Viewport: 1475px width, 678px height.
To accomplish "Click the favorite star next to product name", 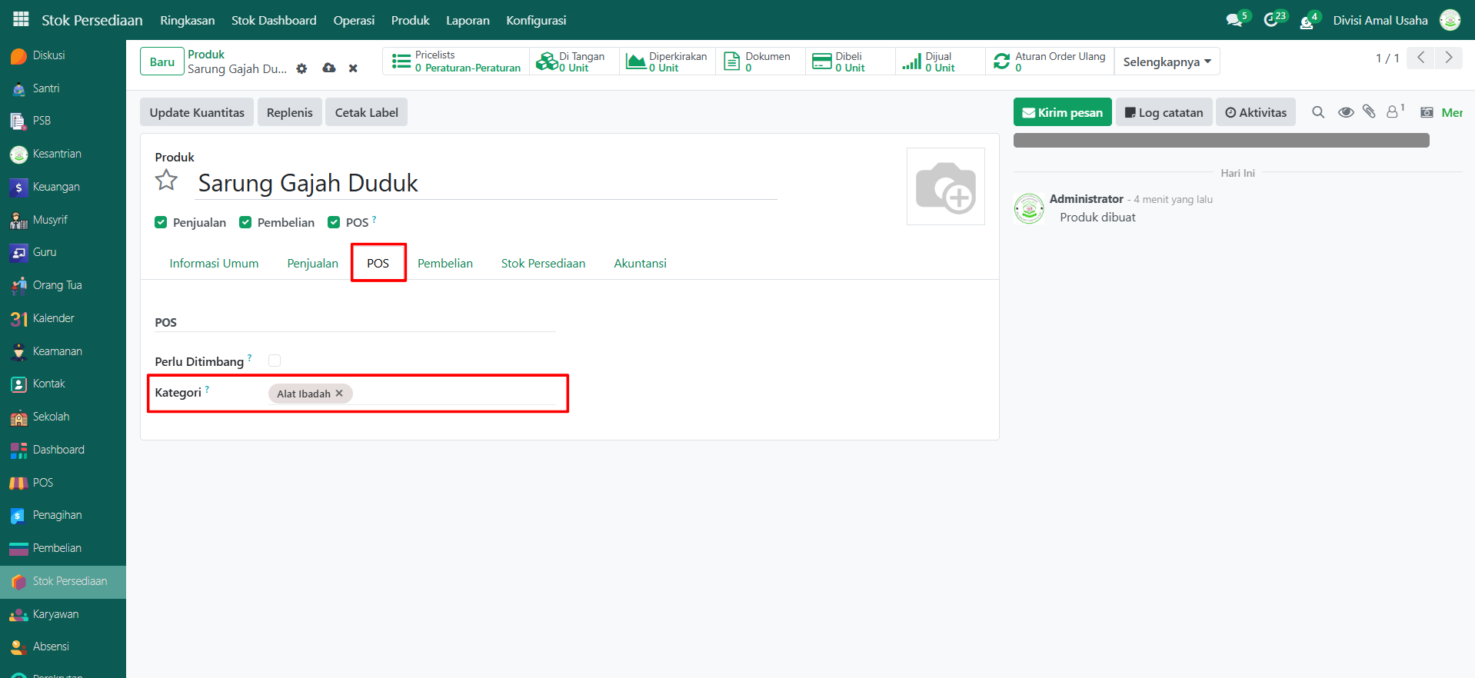I will click(166, 181).
